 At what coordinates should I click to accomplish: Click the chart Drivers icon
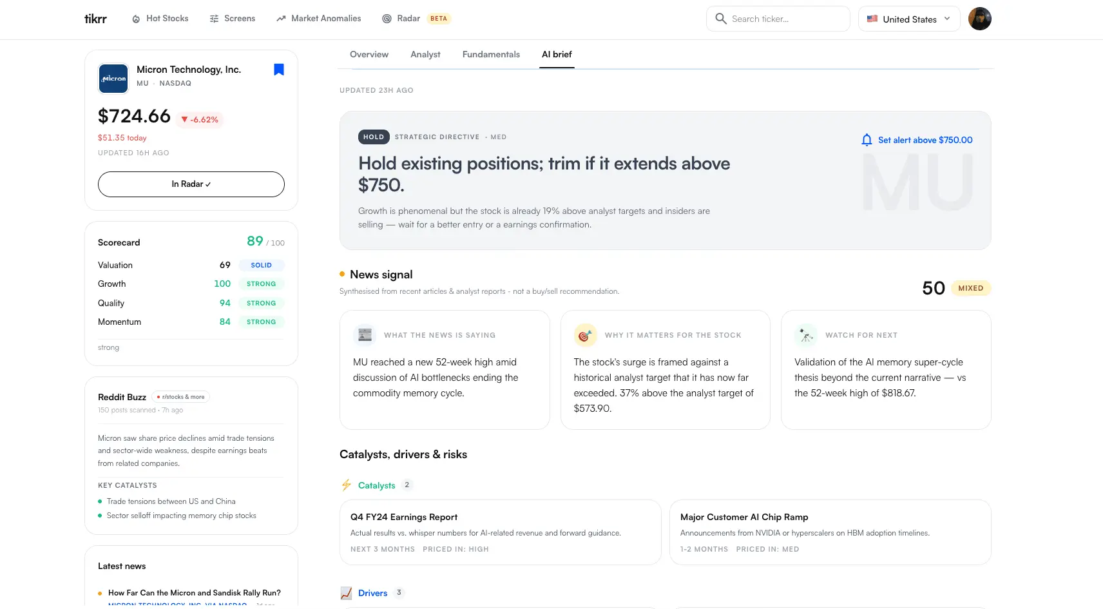(x=346, y=593)
